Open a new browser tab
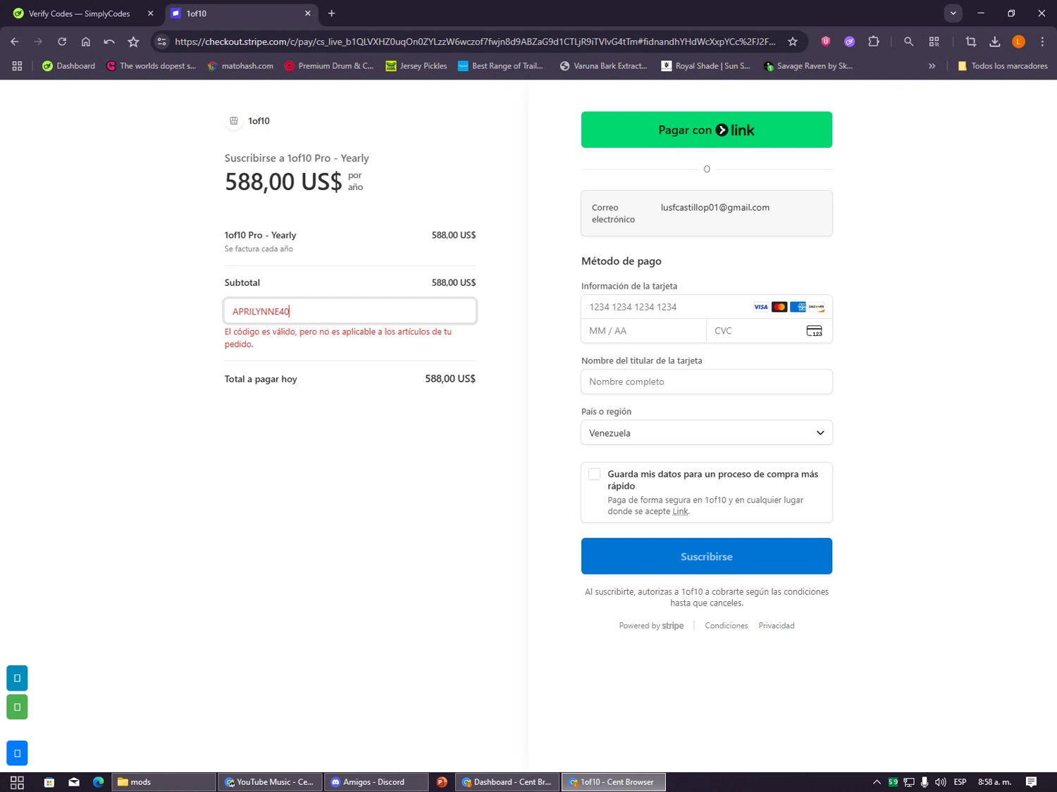 pyautogui.click(x=332, y=13)
